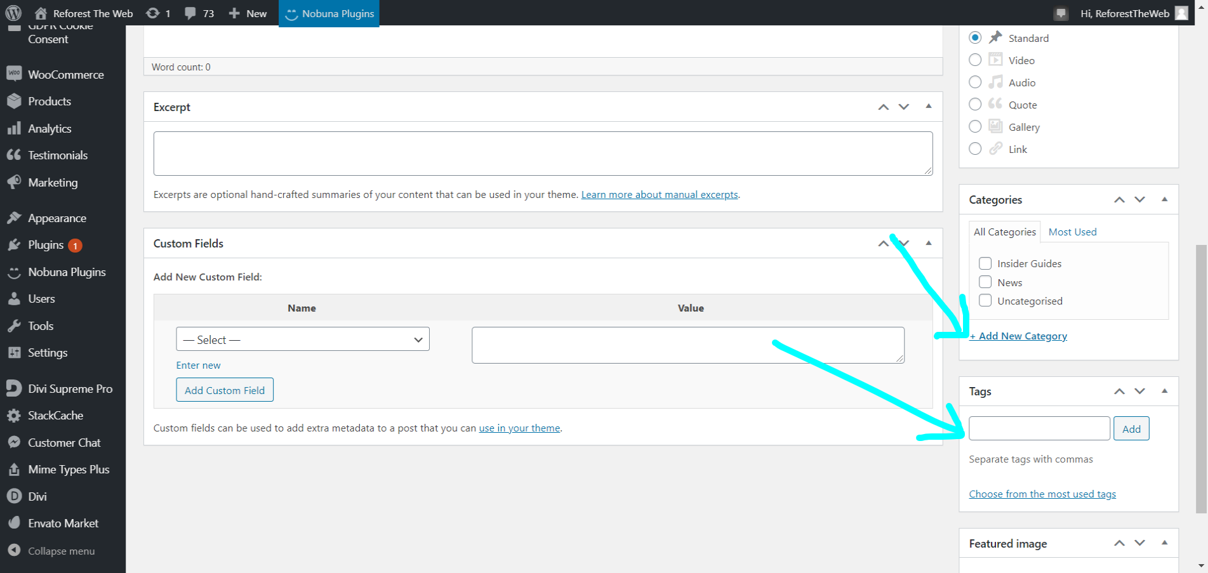Viewport: 1208px width, 573px height.
Task: Open the Hi, ReforestTheWeb account menu
Action: click(1134, 13)
